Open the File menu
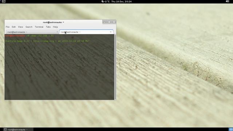Image resolution: width=233 pixels, height=131 pixels. (x=8, y=27)
